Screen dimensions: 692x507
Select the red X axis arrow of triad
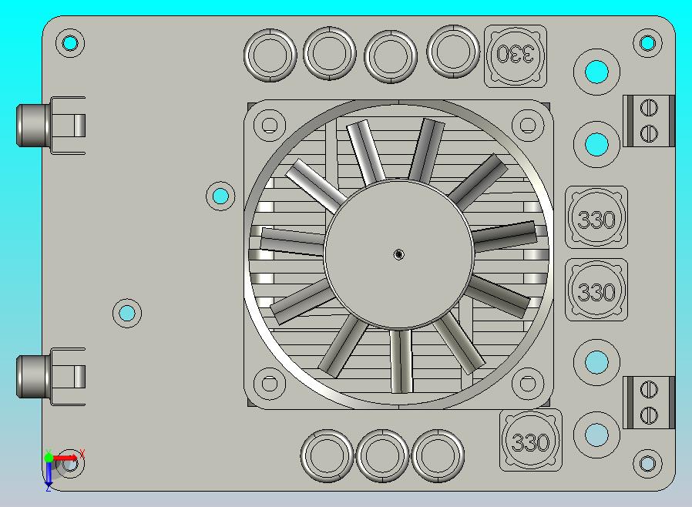pyautogui.click(x=66, y=458)
